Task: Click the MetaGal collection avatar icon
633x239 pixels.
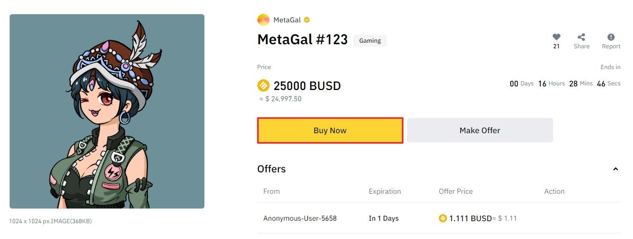Action: 263,20
